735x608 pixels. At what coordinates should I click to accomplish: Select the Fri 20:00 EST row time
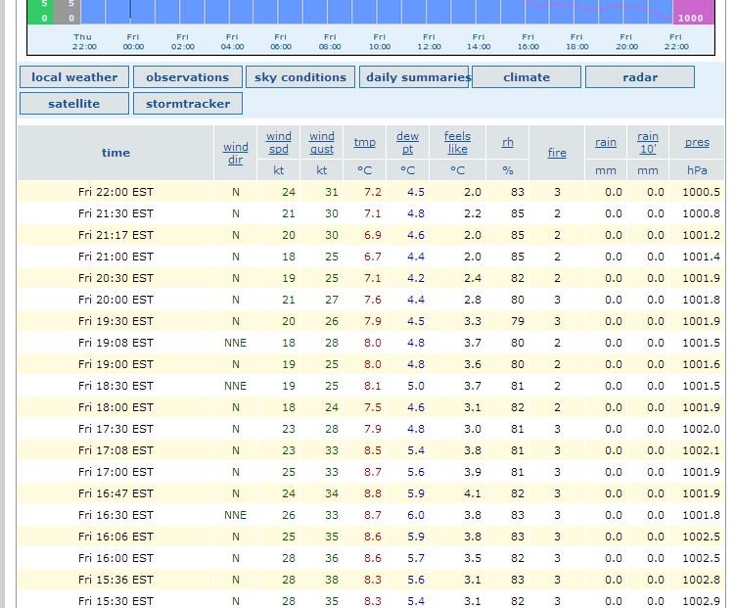tap(115, 300)
